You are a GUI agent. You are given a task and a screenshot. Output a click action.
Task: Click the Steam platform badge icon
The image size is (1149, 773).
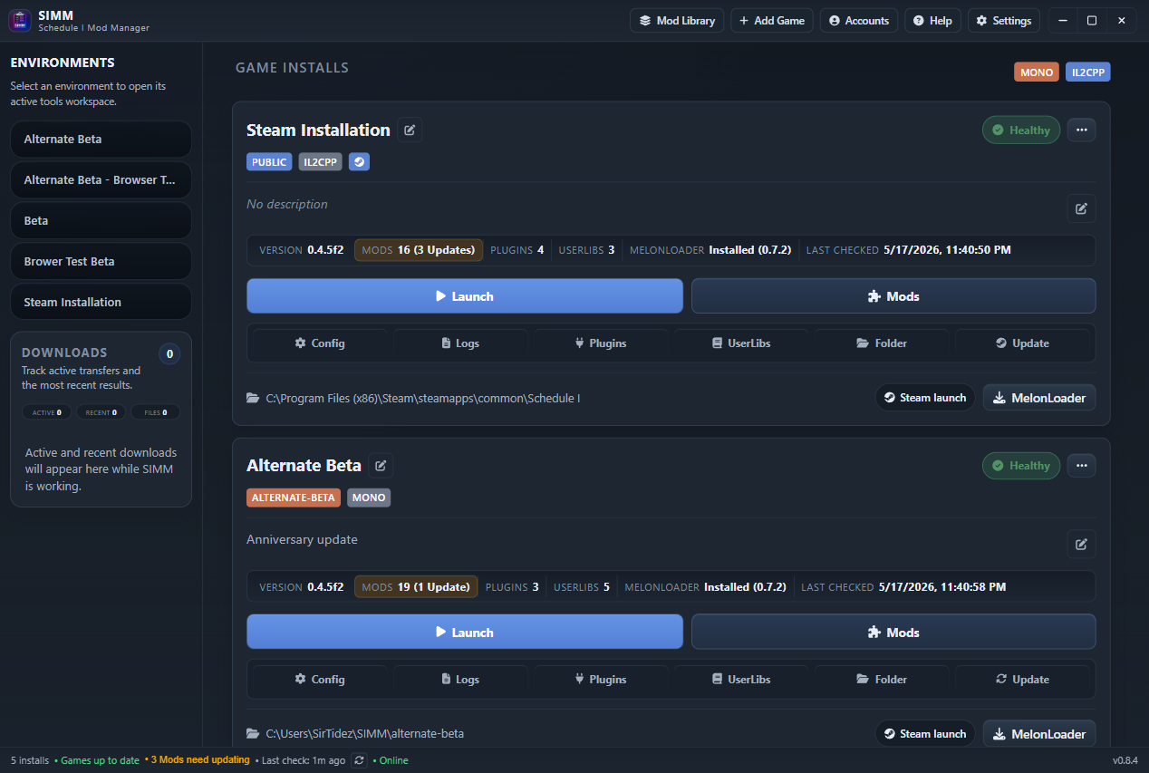[359, 162]
